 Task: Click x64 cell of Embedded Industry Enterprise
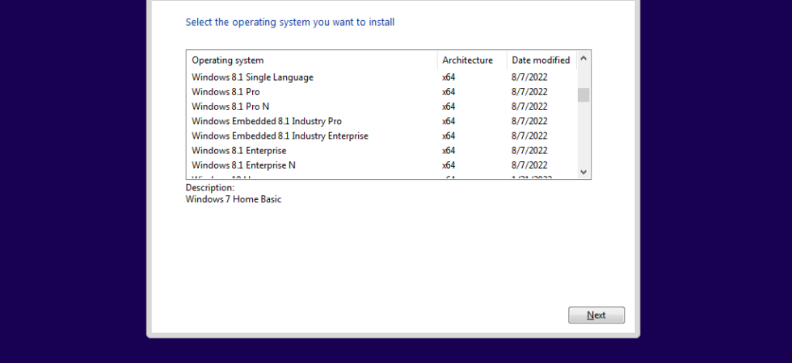tap(449, 136)
